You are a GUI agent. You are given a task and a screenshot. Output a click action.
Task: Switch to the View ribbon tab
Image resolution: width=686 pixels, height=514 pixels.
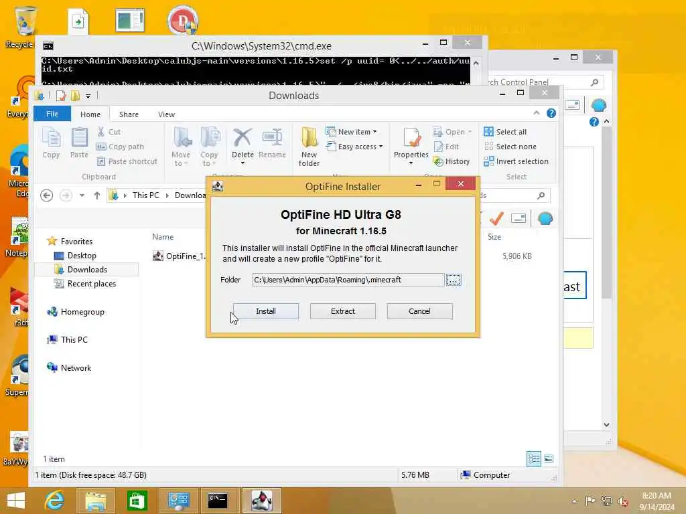[166, 114]
